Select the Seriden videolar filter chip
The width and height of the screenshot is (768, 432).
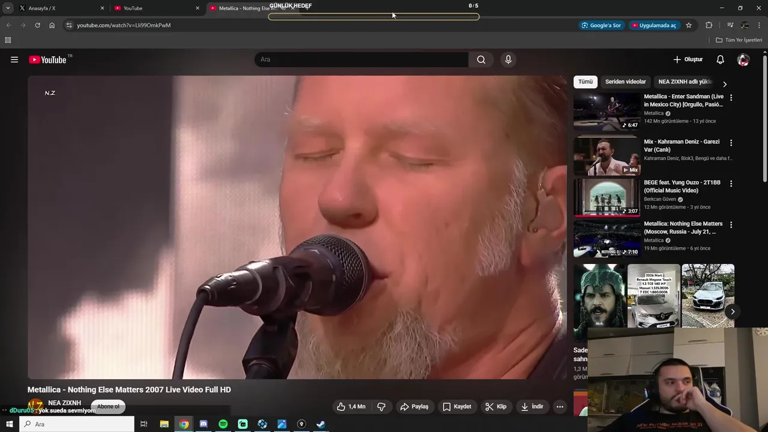point(625,82)
